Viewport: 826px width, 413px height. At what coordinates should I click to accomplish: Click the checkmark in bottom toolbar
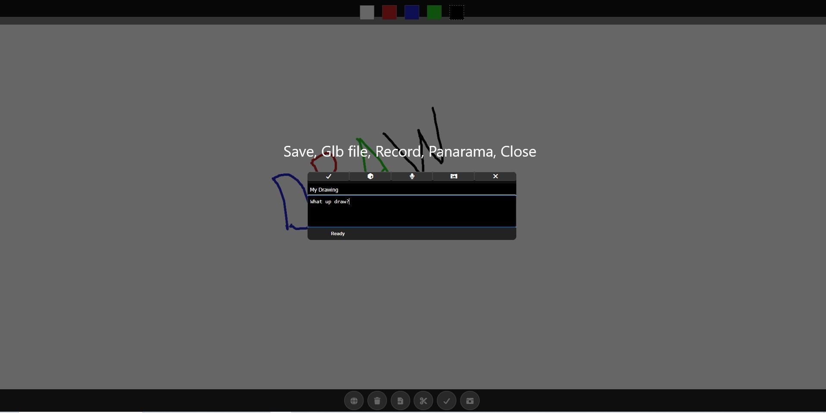point(447,401)
